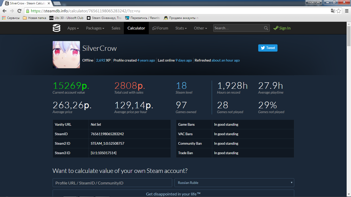Click the 28 games not played figure
The width and height of the screenshot is (351, 197).
[223, 105]
